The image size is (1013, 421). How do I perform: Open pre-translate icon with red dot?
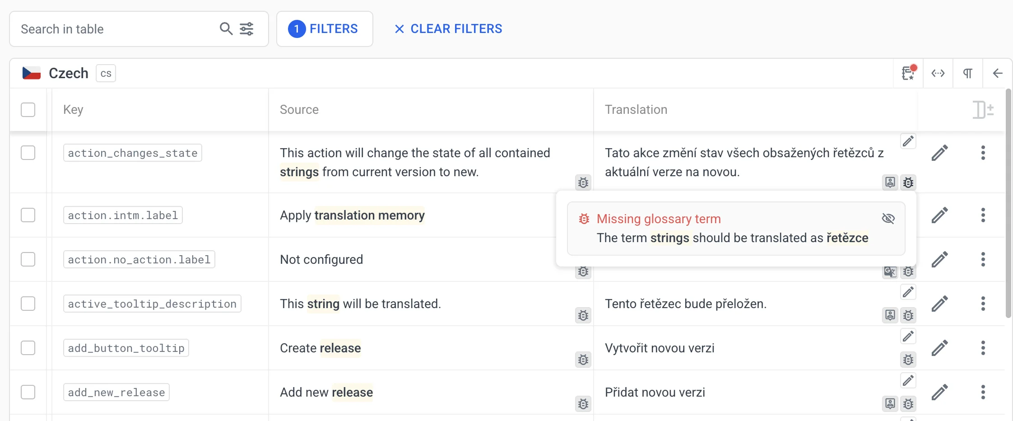coord(908,73)
